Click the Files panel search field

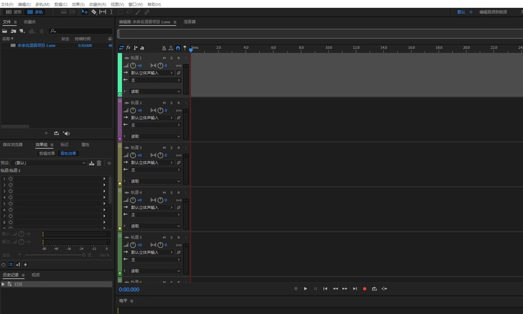pyautogui.click(x=80, y=31)
